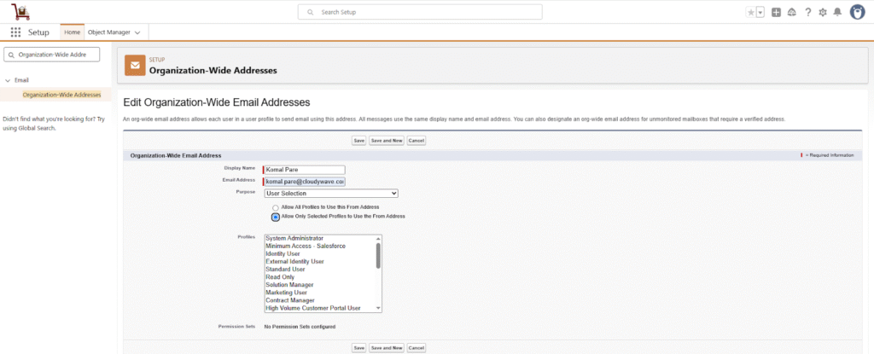Open the App Launcher grid icon
Screen dimensions: 874x354
(x=15, y=32)
